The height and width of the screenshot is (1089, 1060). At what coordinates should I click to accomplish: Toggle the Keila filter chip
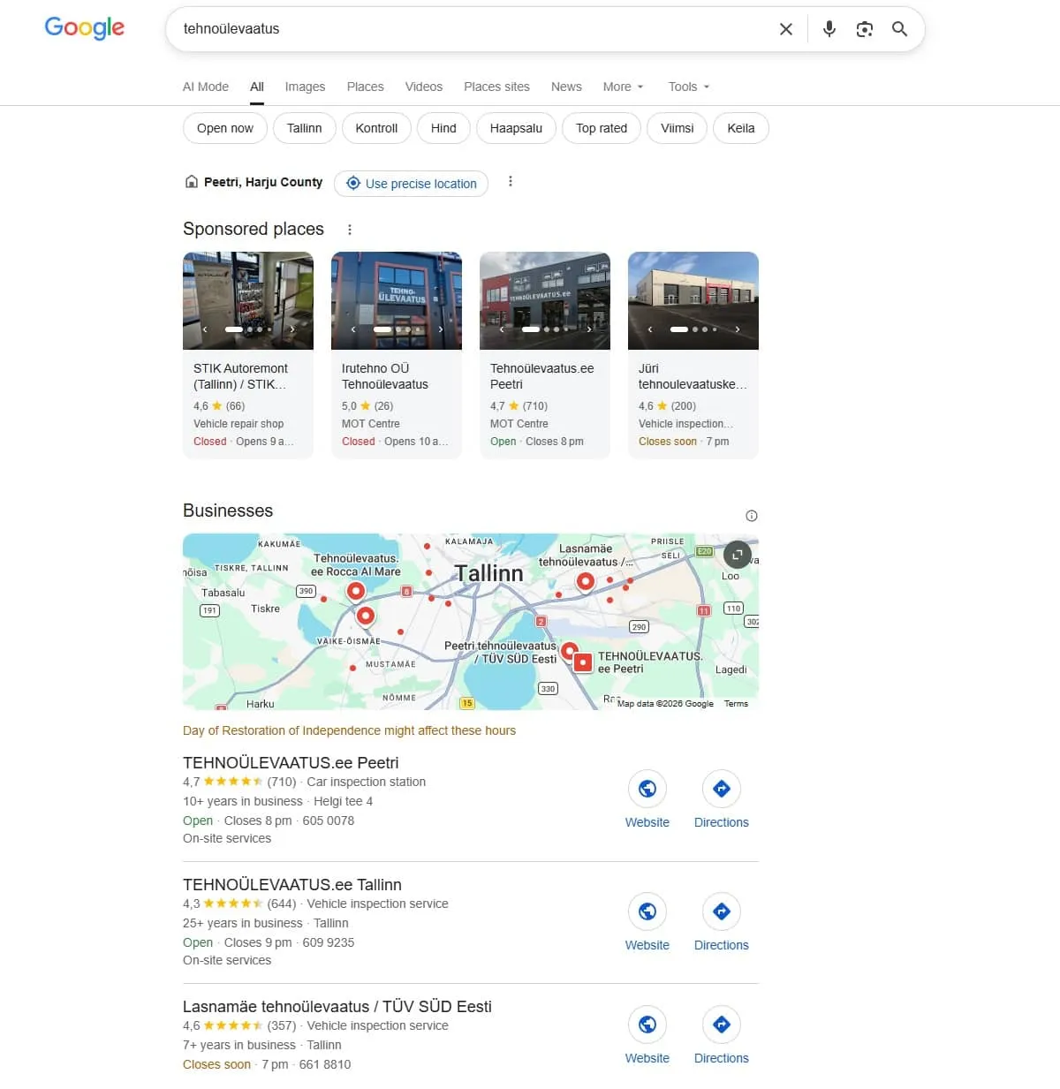[x=741, y=128]
